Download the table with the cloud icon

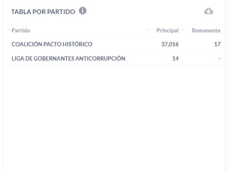(208, 11)
